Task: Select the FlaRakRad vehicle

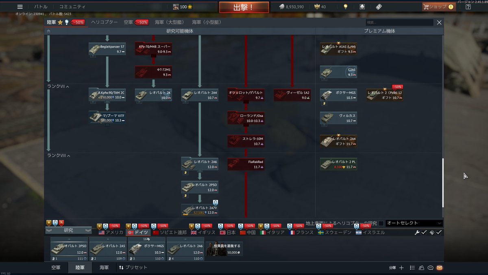Action: 246,164
